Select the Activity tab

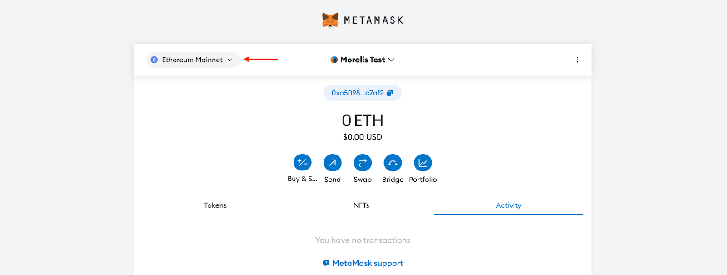coord(508,205)
